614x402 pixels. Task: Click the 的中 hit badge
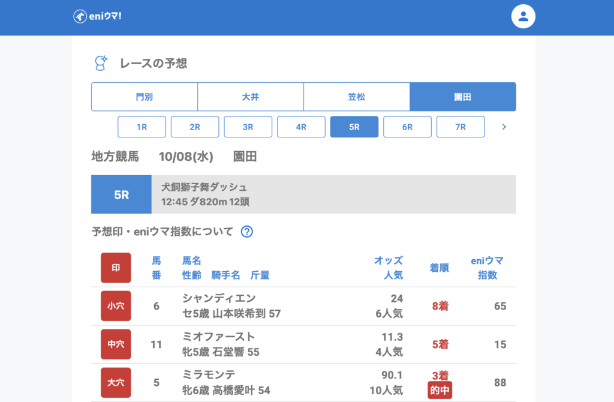(440, 391)
